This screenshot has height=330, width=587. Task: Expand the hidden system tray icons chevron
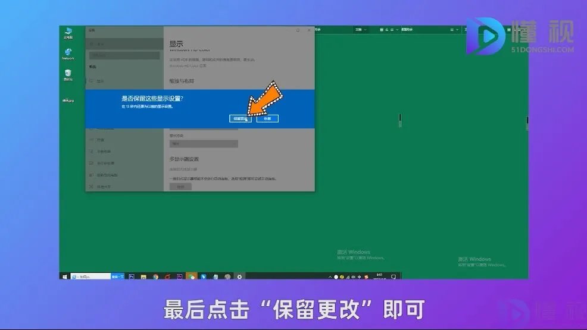click(x=330, y=277)
